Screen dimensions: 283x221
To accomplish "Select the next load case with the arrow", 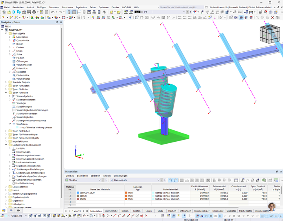I will pyautogui.click(x=191, y=12).
